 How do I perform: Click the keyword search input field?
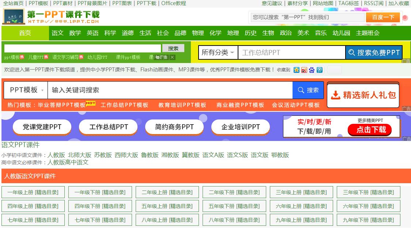click(x=165, y=90)
